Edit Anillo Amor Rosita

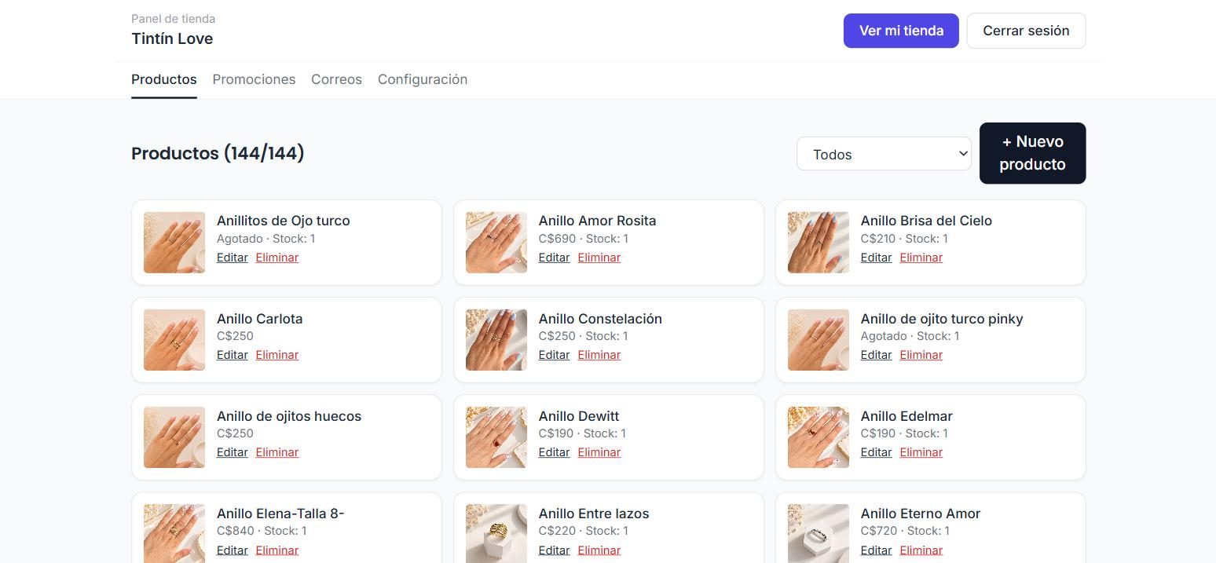pos(554,258)
